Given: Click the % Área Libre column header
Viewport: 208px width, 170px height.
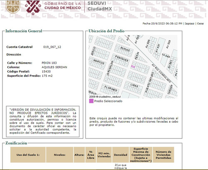Looking at the screenshot, I should [91, 155].
